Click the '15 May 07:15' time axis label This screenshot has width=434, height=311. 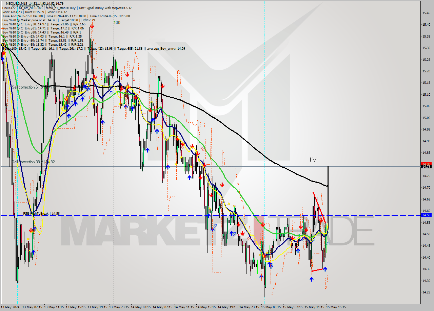click(293, 307)
